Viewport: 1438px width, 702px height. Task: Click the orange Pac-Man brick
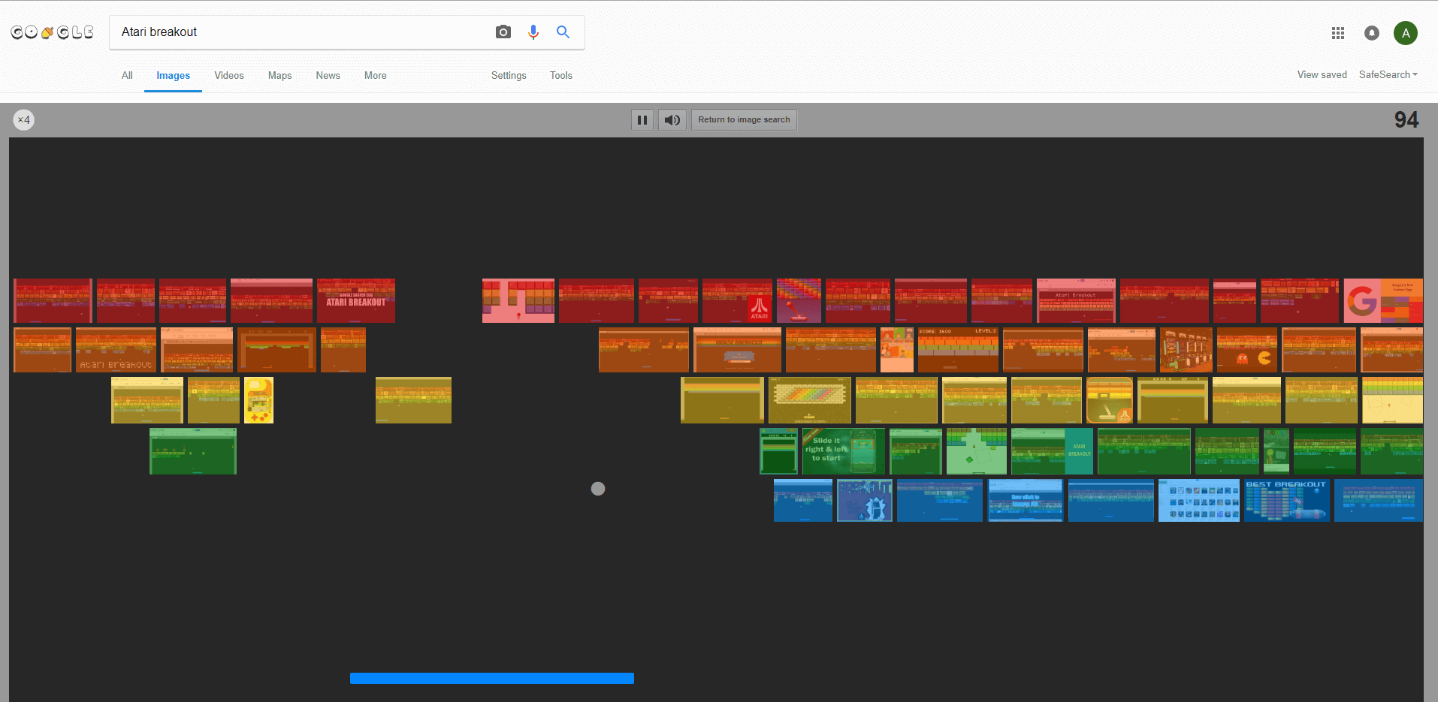tap(1247, 350)
